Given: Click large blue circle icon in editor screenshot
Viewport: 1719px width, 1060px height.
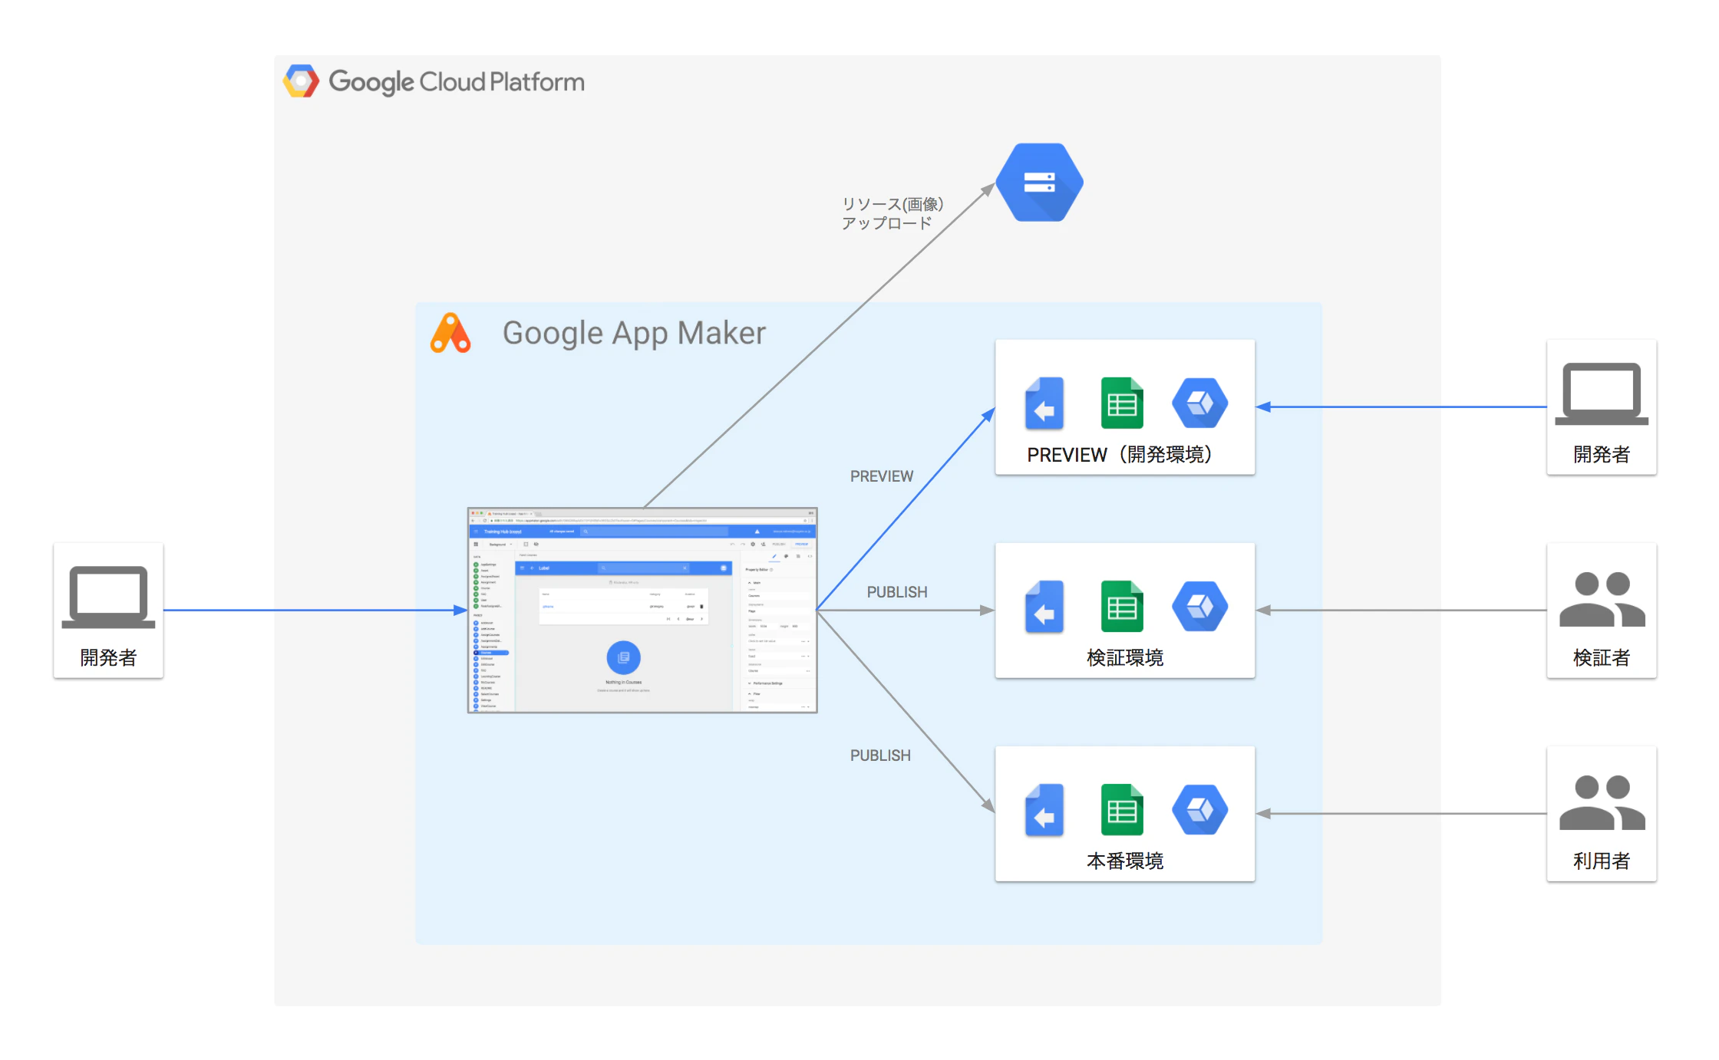Looking at the screenshot, I should pyautogui.click(x=623, y=657).
